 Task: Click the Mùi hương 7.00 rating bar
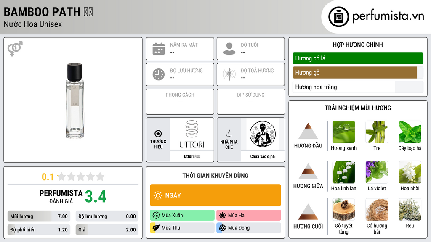coord(39,216)
